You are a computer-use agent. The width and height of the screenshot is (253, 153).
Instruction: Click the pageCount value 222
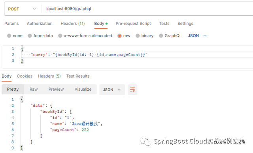pos(85,130)
